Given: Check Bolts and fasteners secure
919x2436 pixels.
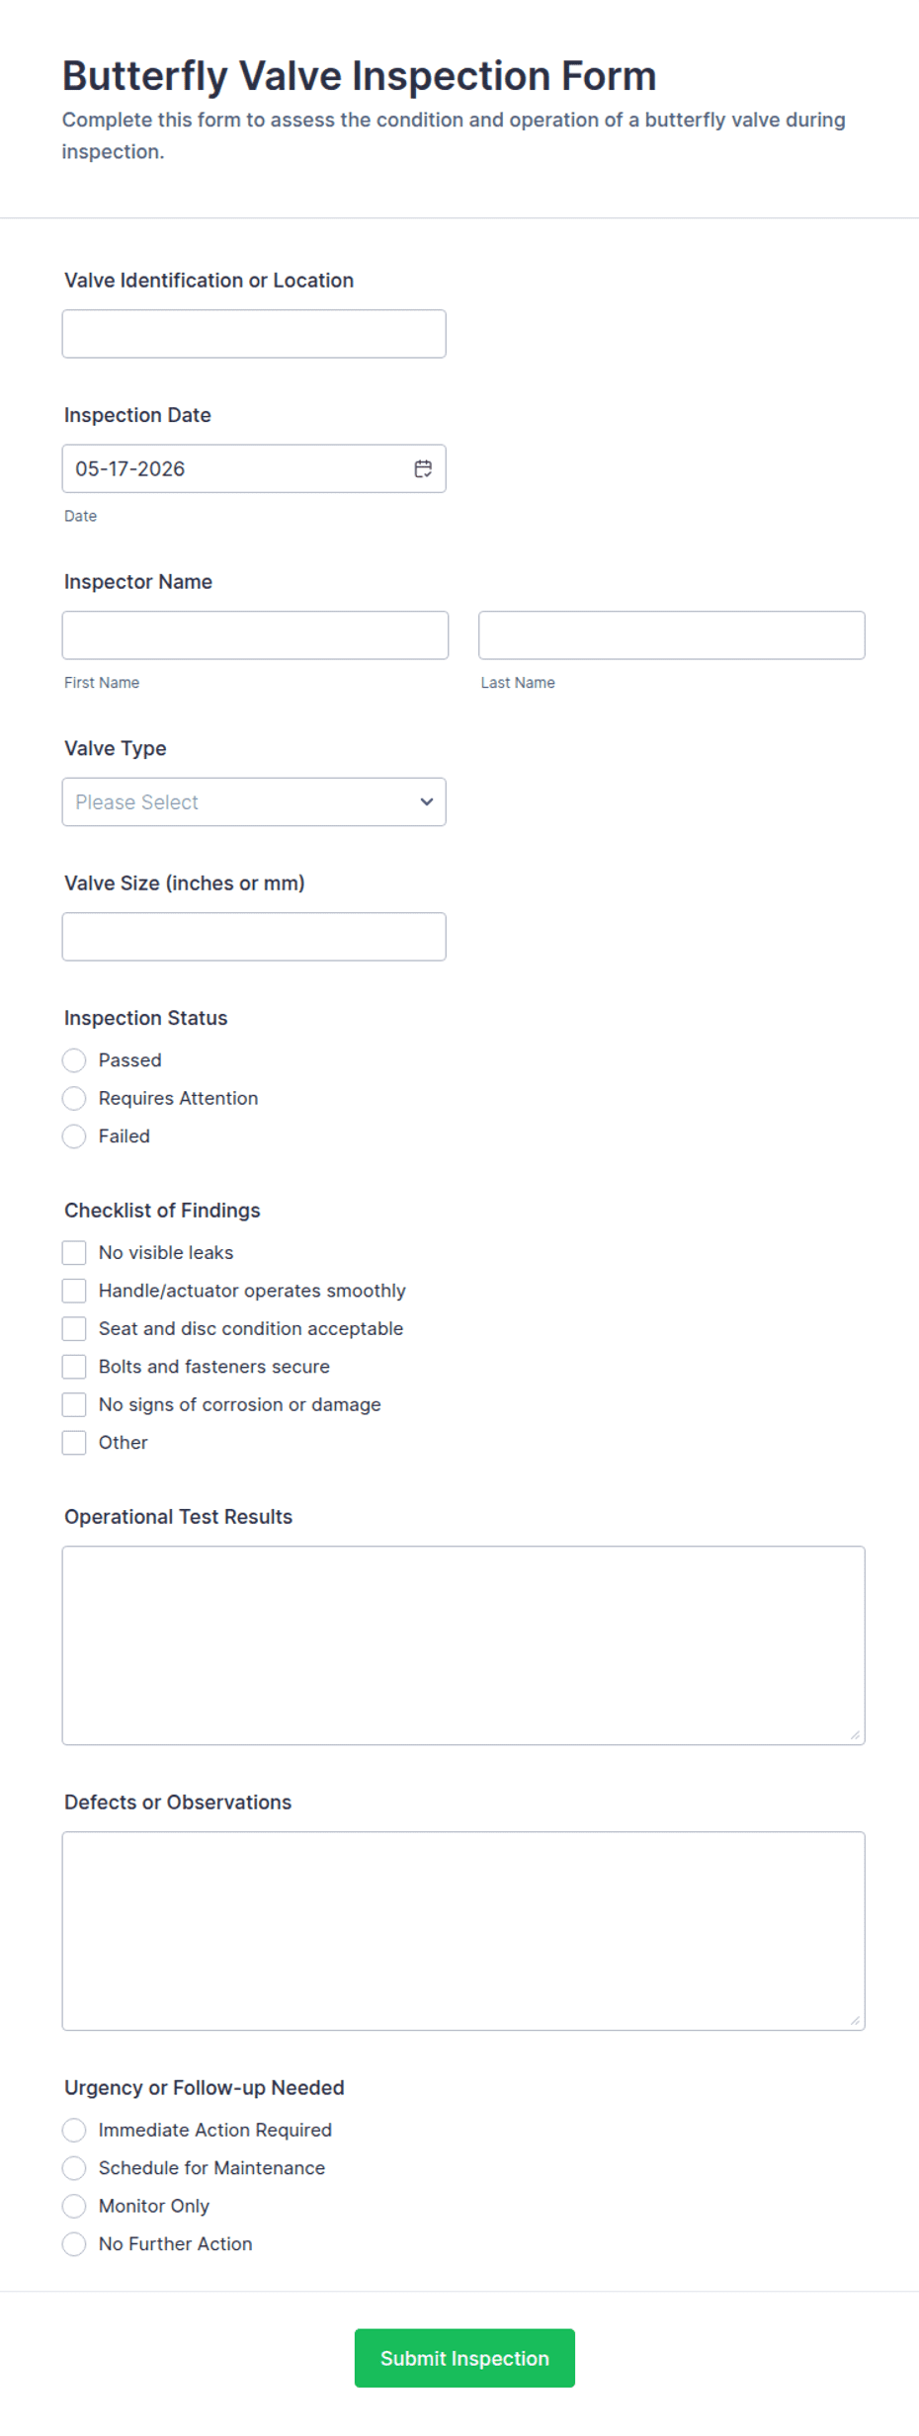Looking at the screenshot, I should point(74,1367).
